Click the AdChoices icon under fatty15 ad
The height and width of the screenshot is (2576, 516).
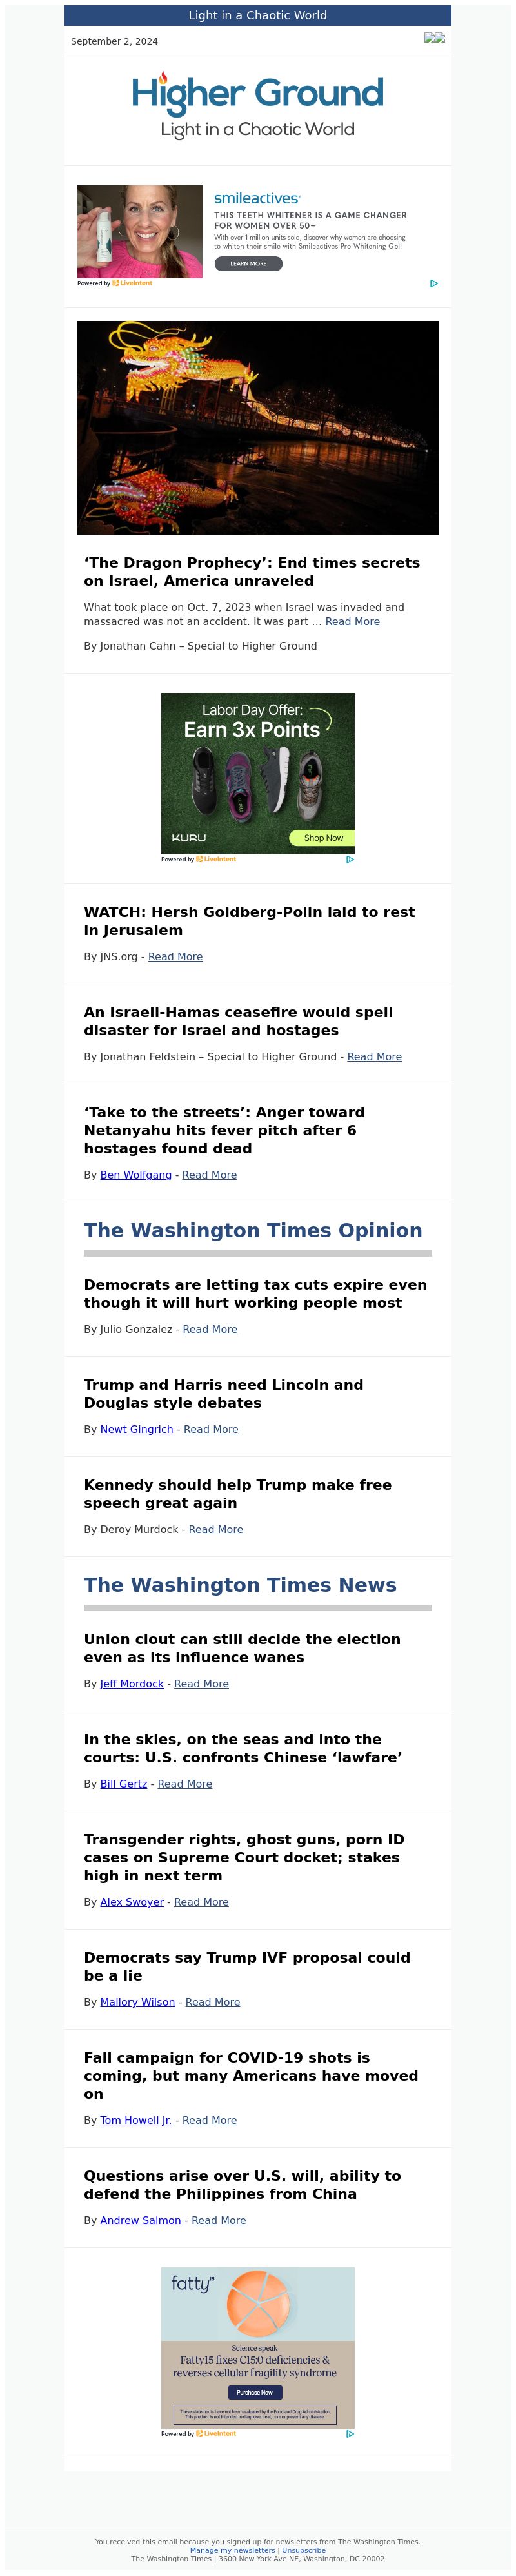tap(350, 2433)
